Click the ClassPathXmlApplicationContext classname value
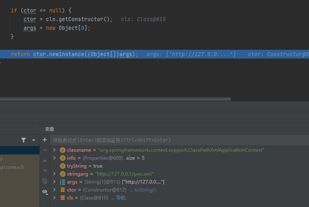Viewport: 309px width, 207px height. tap(181, 150)
